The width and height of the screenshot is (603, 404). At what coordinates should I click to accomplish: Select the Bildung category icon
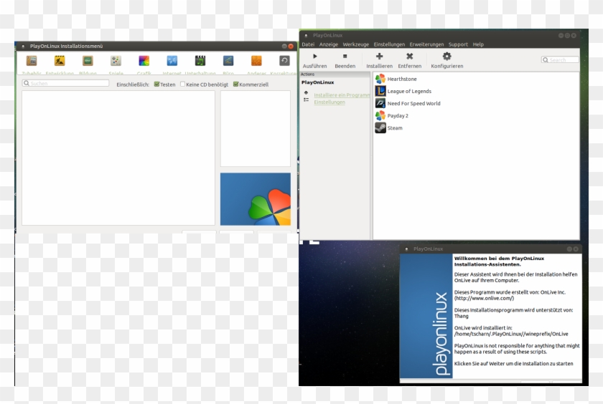(x=88, y=61)
